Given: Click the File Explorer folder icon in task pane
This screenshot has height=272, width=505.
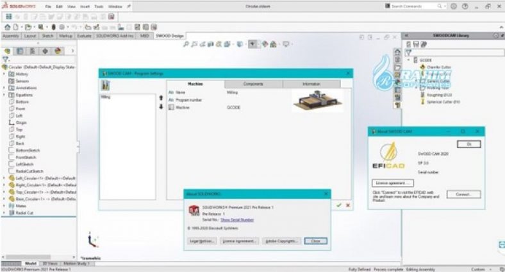Looking at the screenshot, I should coord(397,67).
